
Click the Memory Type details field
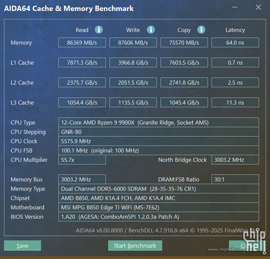tap(158, 189)
